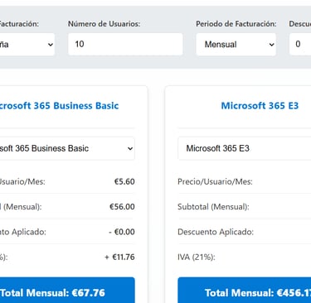Click the Número de Usuarios input field
This screenshot has height=303, width=311.
click(125, 44)
